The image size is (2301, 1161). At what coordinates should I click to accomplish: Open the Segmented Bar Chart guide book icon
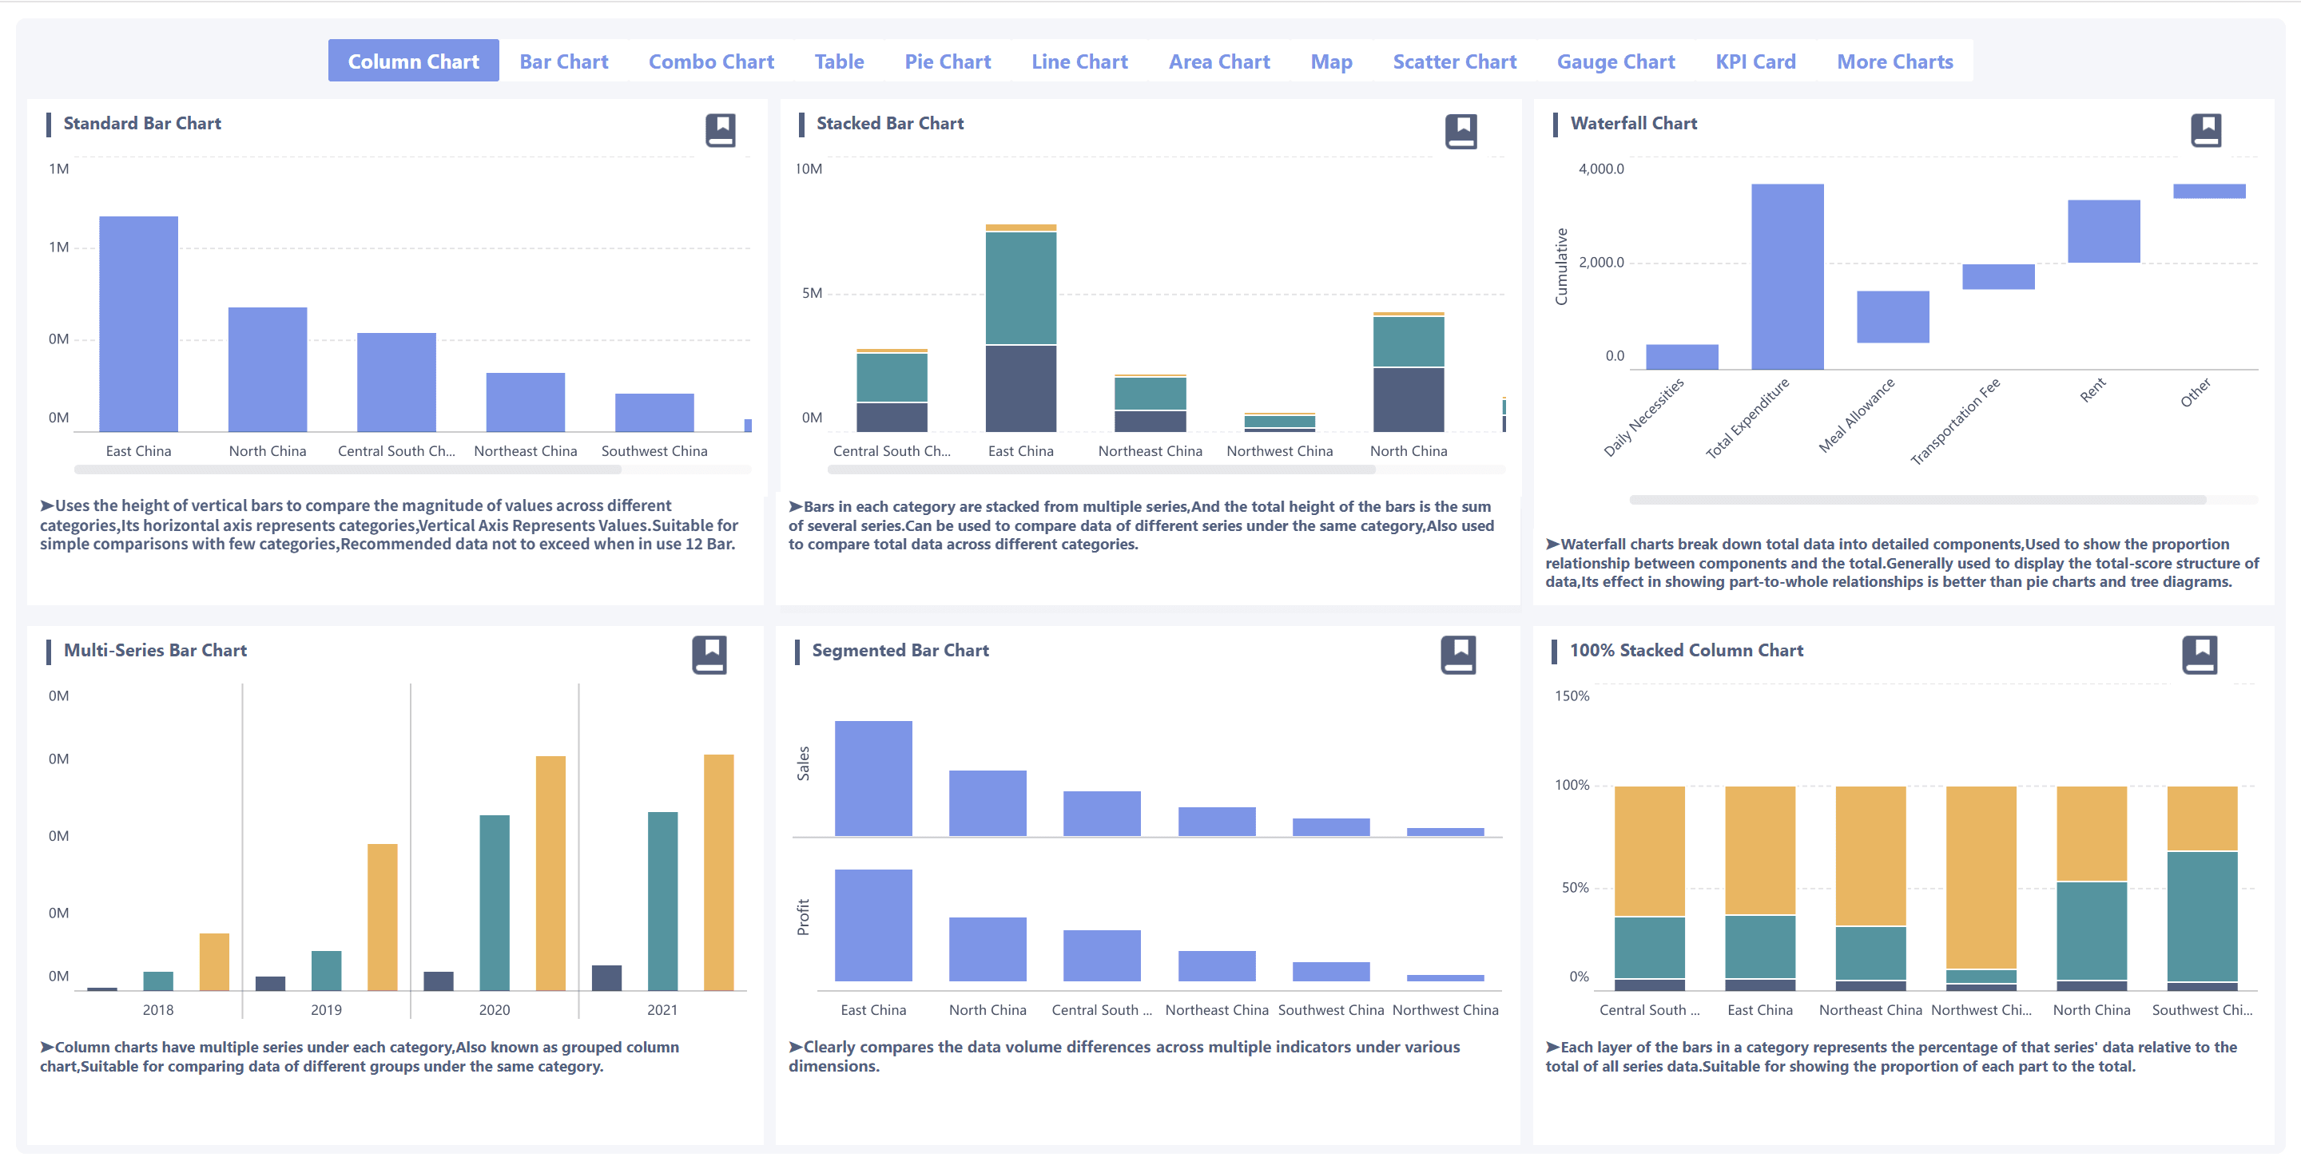(x=1458, y=655)
